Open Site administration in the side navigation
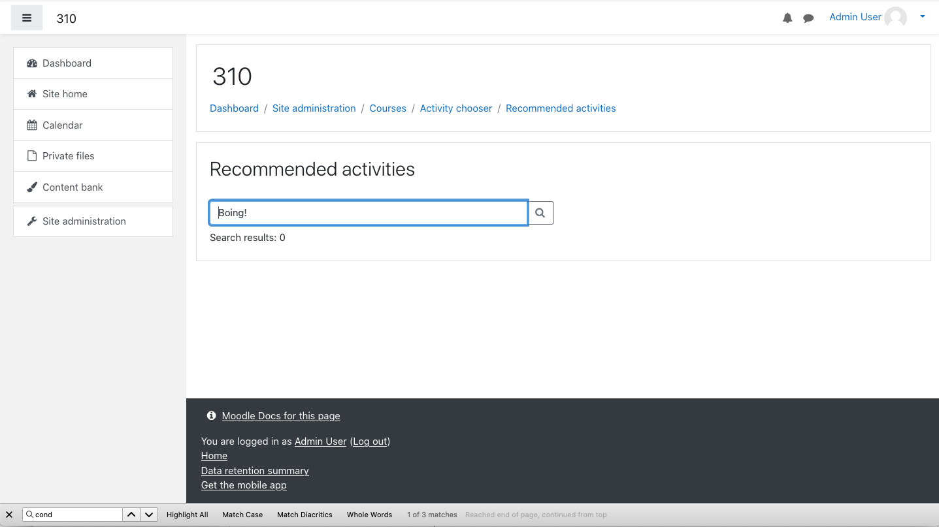This screenshot has height=527, width=939. point(93,221)
